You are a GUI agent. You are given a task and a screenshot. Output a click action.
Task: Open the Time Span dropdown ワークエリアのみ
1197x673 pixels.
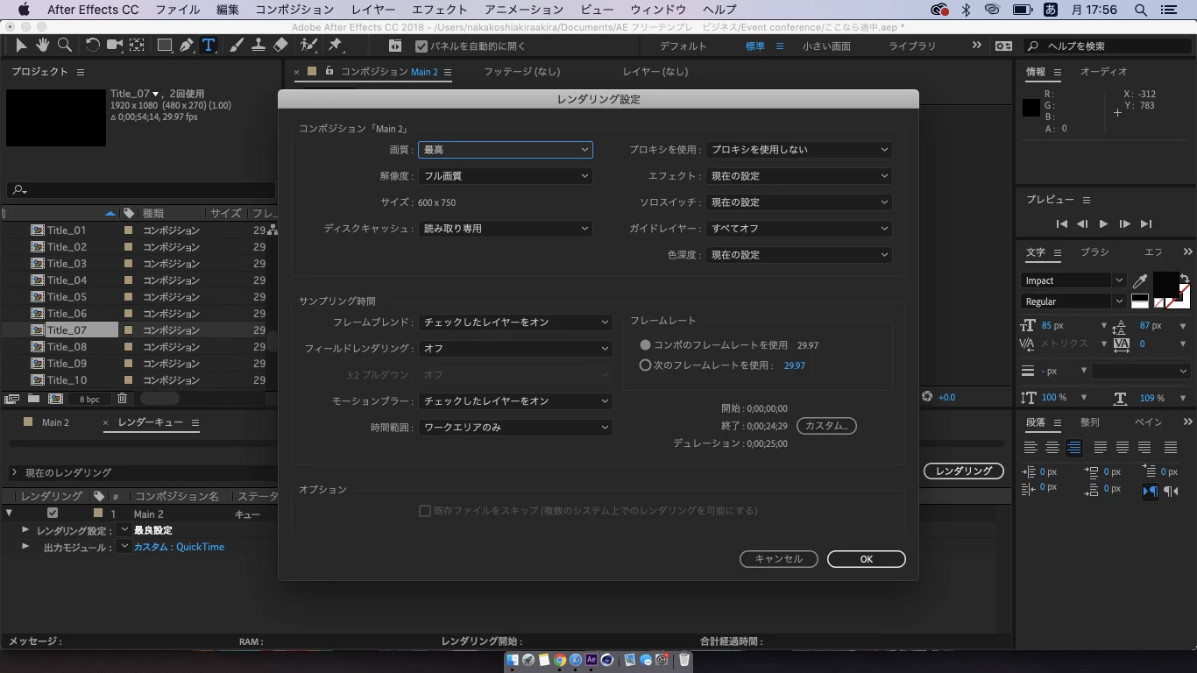click(x=515, y=428)
